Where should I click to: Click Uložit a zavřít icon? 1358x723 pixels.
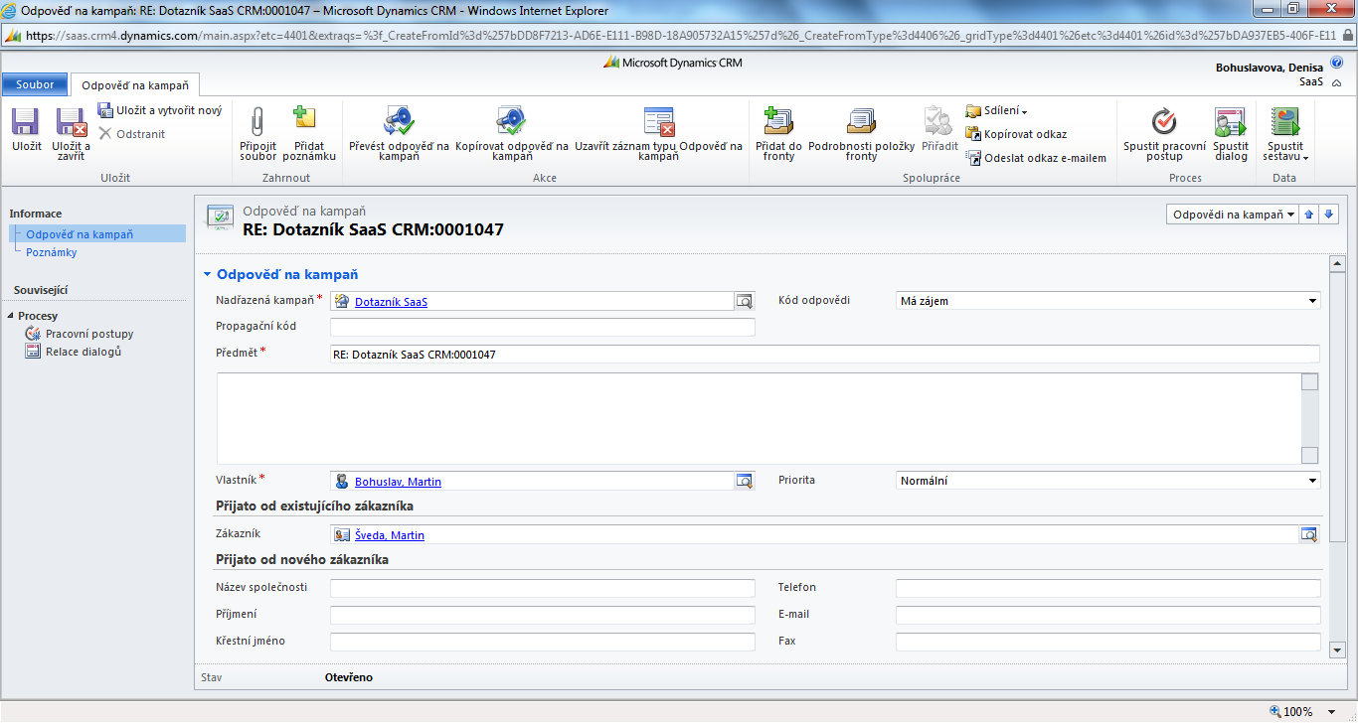(x=71, y=122)
